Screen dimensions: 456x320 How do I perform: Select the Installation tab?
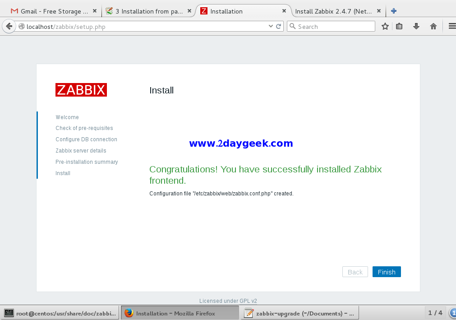[x=243, y=11]
